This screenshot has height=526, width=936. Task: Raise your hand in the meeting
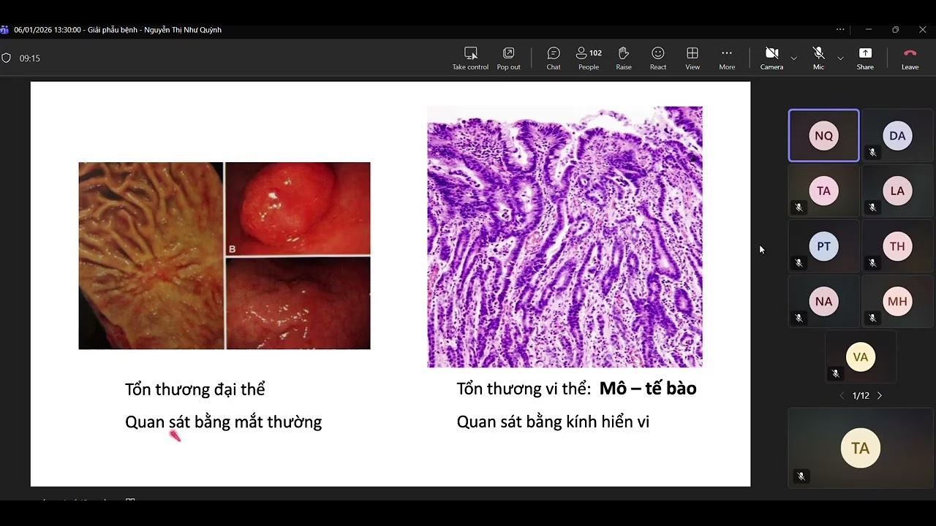tap(624, 58)
